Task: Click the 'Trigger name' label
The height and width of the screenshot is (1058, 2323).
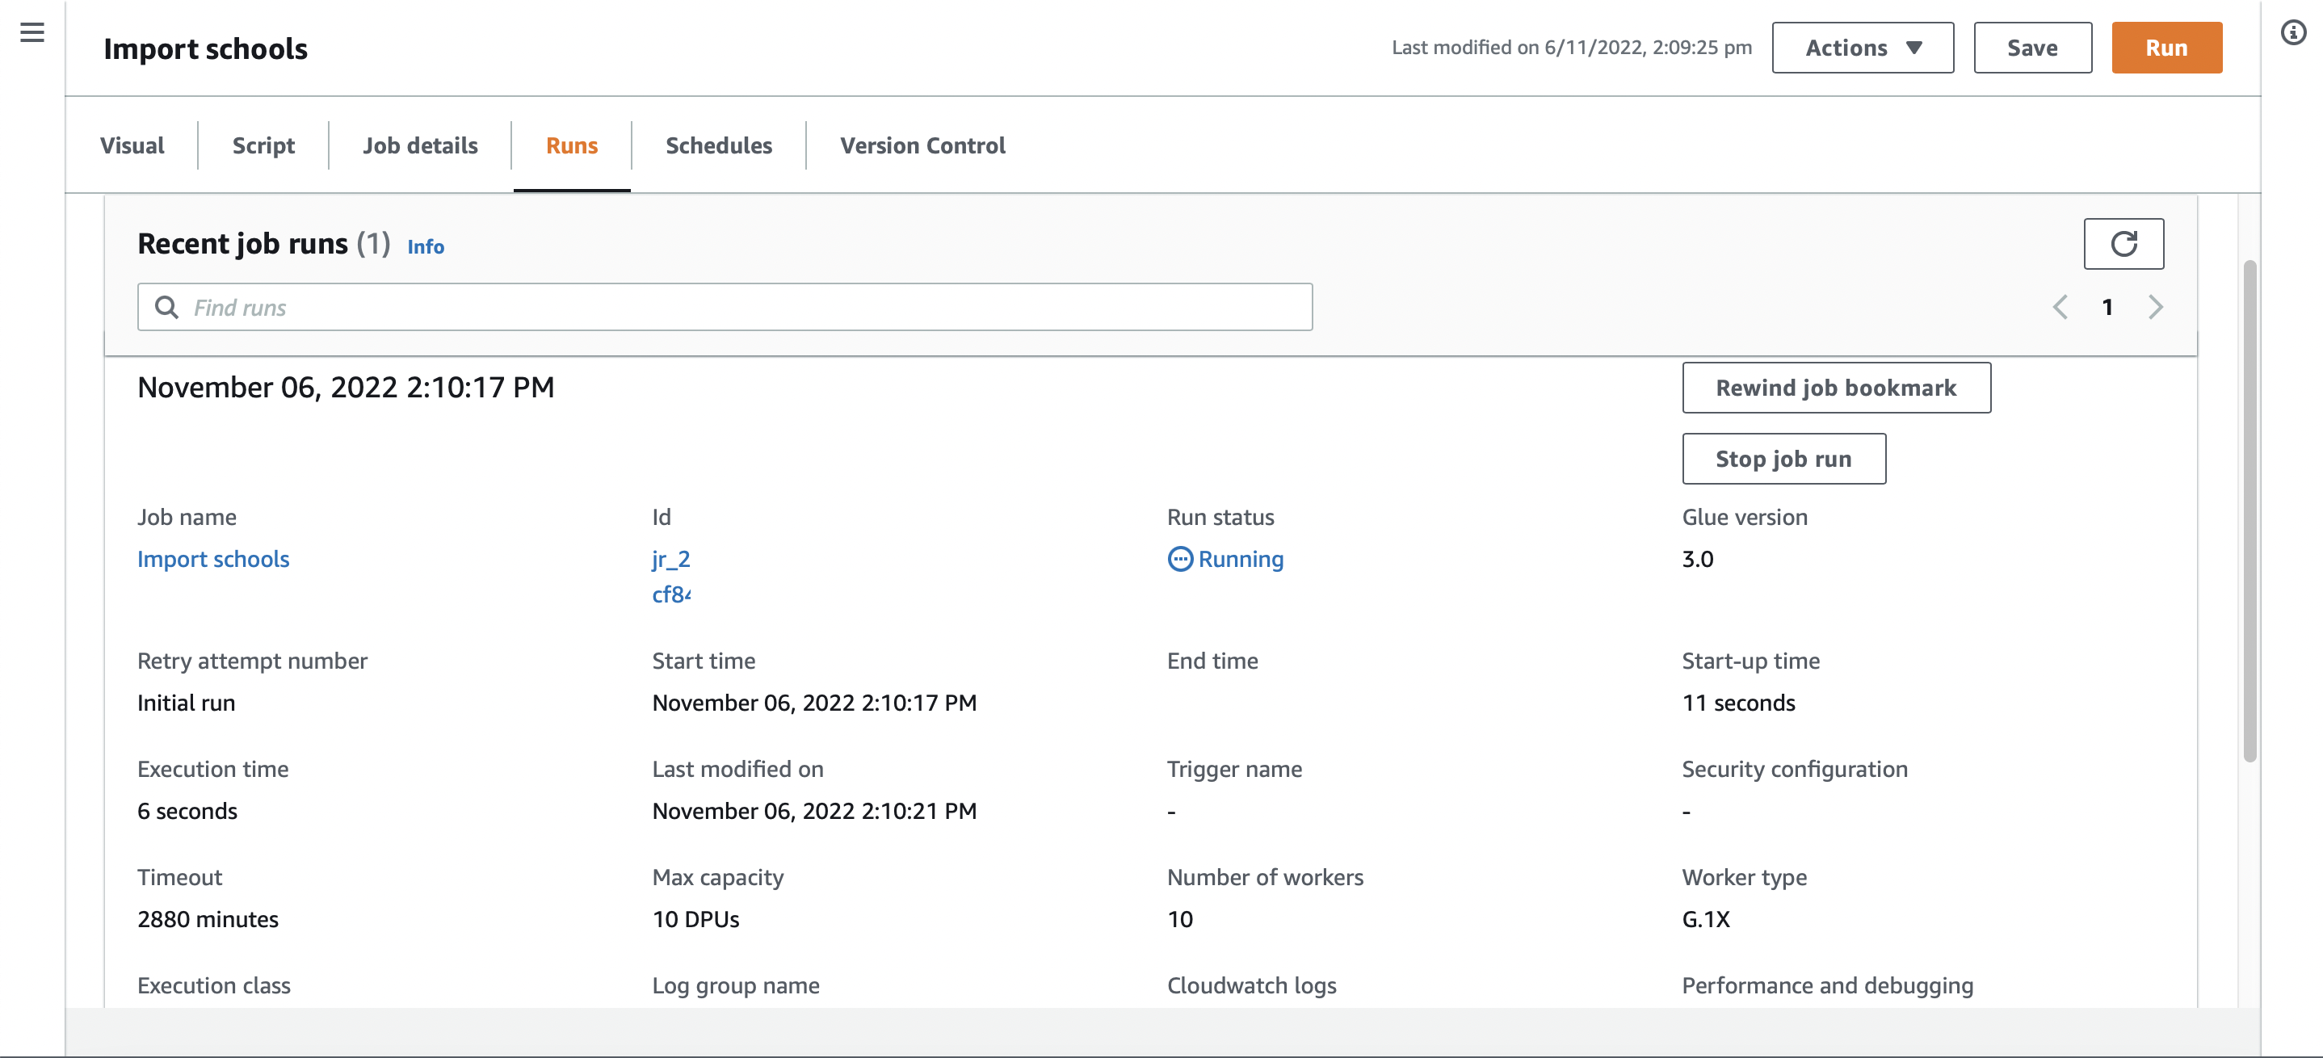Action: click(1233, 770)
